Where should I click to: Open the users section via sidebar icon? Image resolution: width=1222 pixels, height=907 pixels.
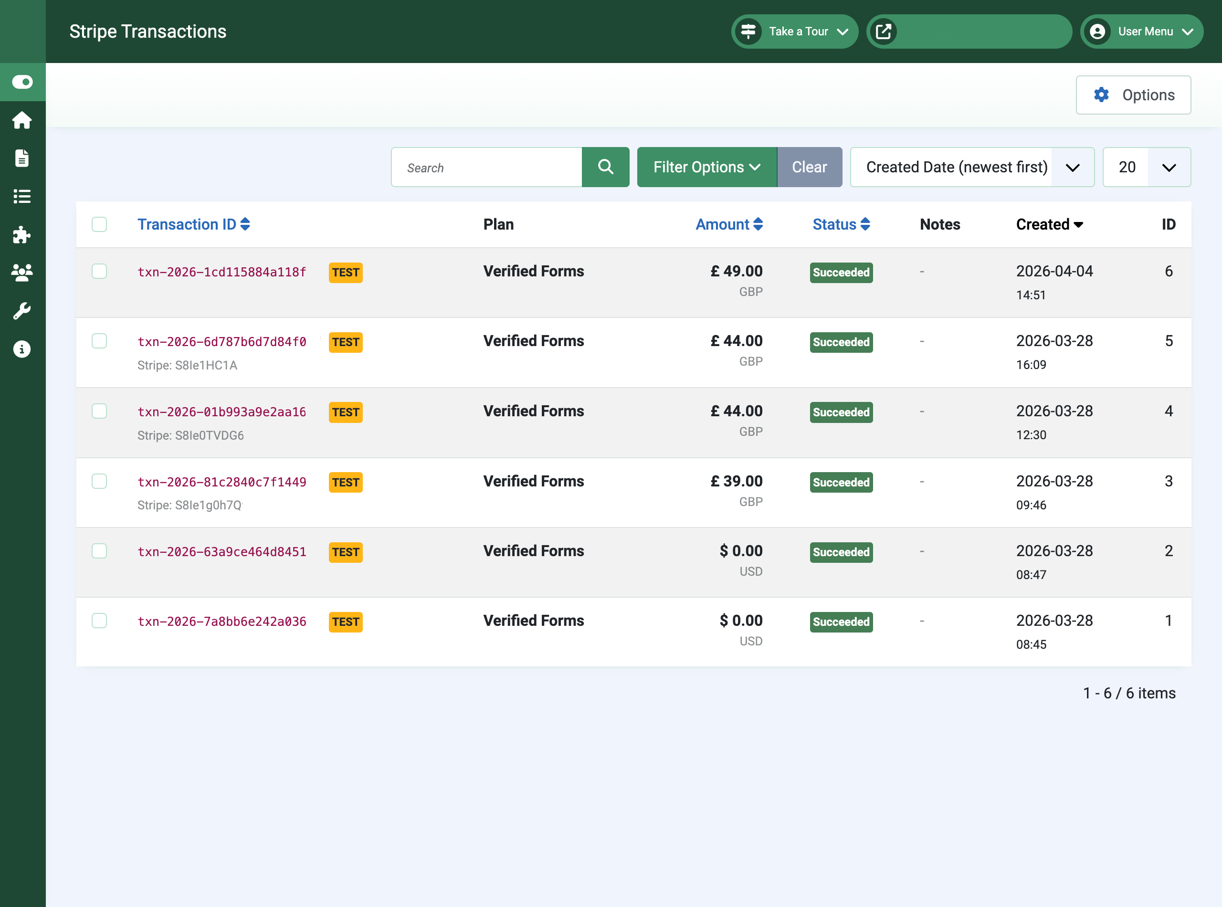[x=22, y=273]
